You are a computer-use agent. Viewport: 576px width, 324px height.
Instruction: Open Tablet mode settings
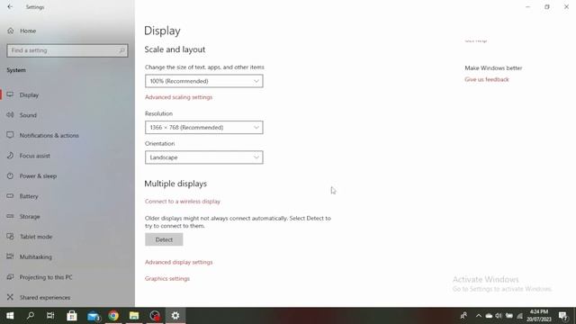36,237
